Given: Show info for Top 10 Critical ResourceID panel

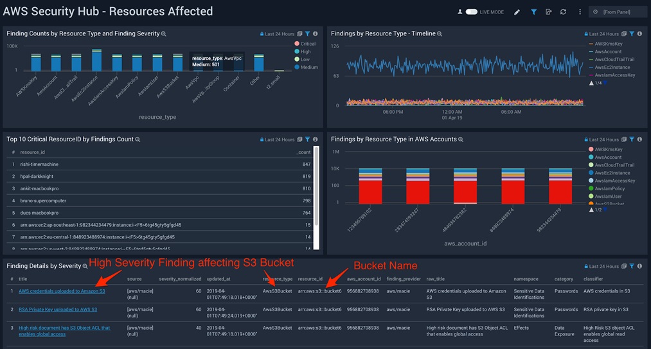Looking at the screenshot, I should click(316, 139).
